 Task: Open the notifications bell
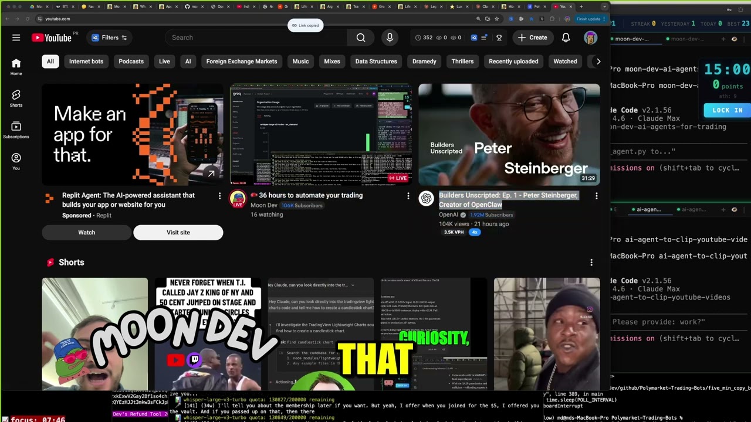566,38
